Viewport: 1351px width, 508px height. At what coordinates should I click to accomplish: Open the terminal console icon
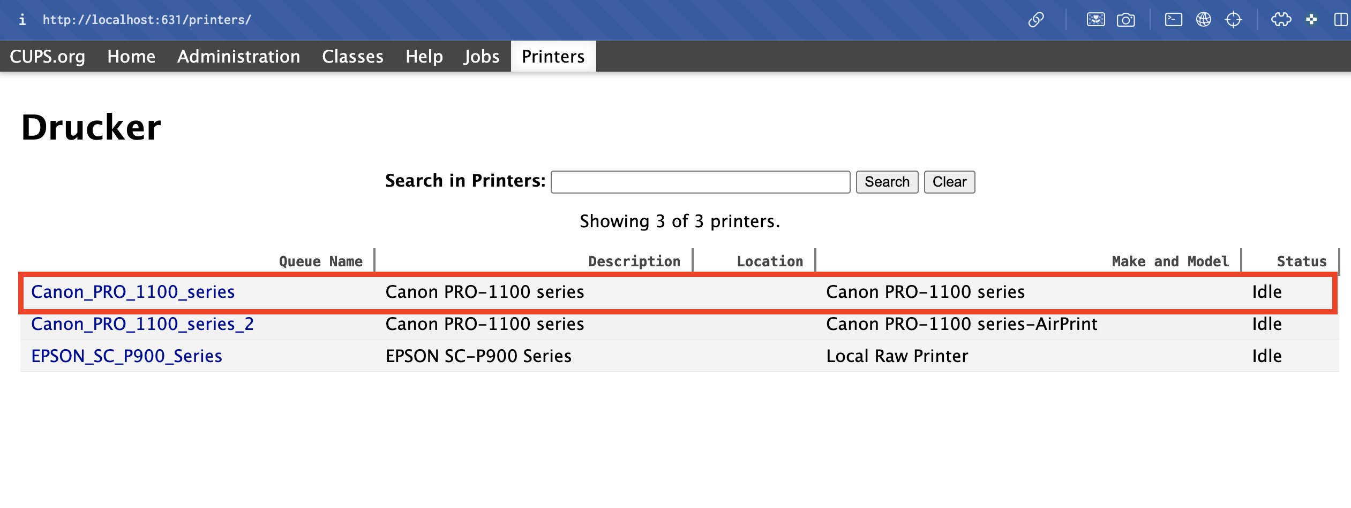click(1173, 20)
